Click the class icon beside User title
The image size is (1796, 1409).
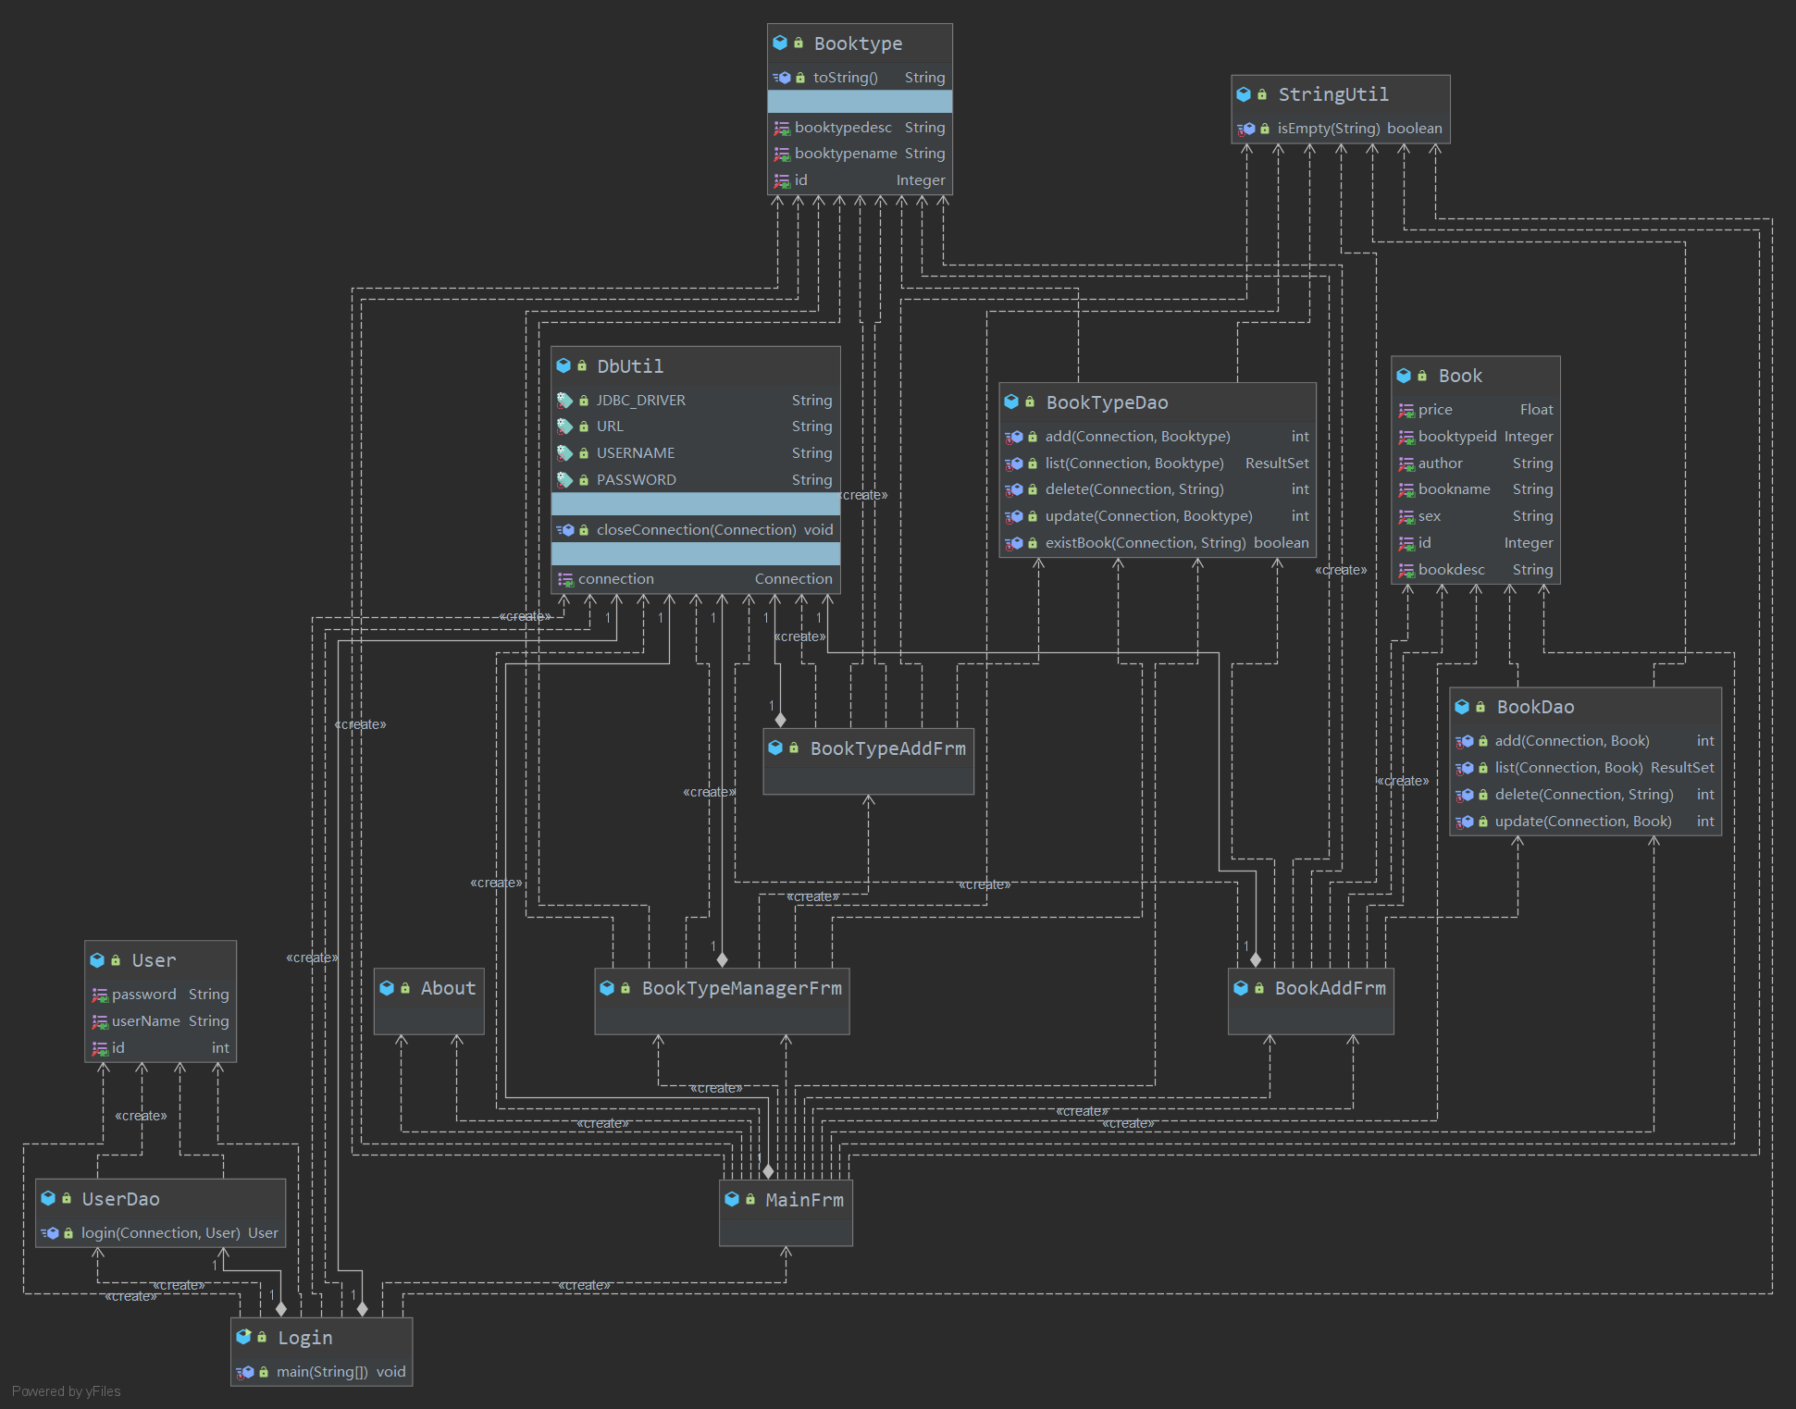97,959
